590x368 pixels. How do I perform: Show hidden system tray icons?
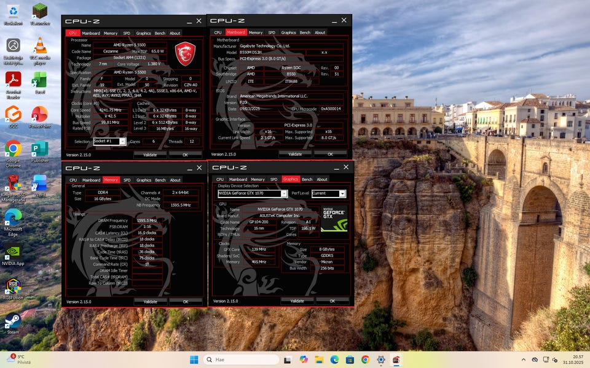click(x=524, y=360)
